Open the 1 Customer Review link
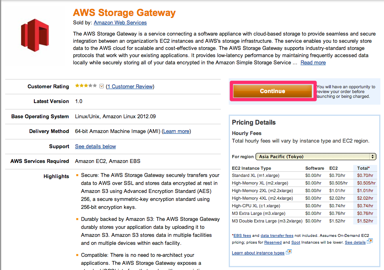This screenshot has width=384, height=270. tap(130, 87)
